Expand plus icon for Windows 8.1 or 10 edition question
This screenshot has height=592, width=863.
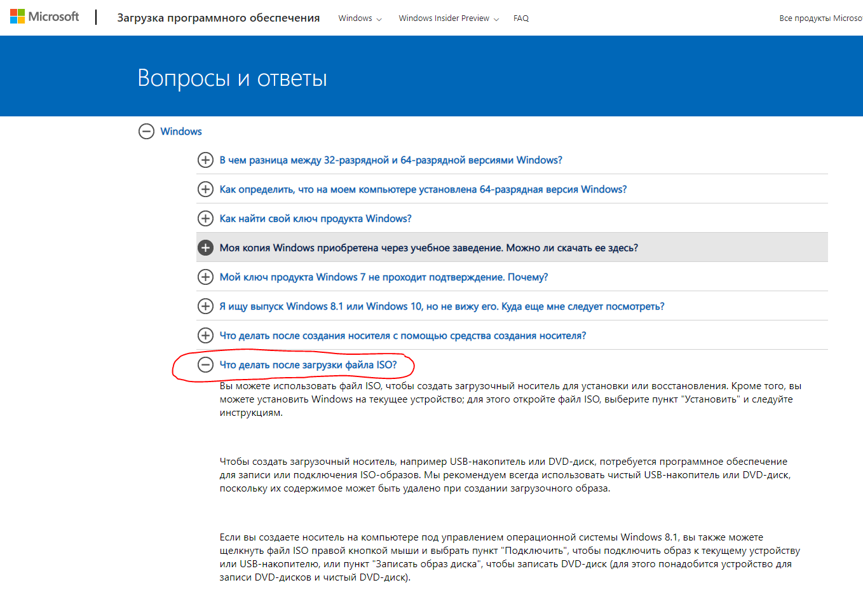[x=205, y=306]
